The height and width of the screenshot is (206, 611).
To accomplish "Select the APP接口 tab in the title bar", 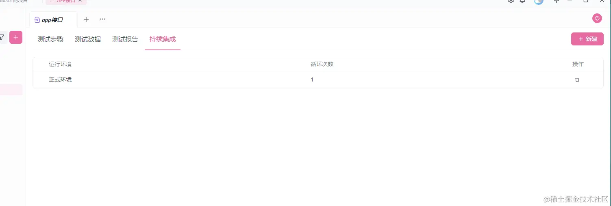I will point(66,2).
